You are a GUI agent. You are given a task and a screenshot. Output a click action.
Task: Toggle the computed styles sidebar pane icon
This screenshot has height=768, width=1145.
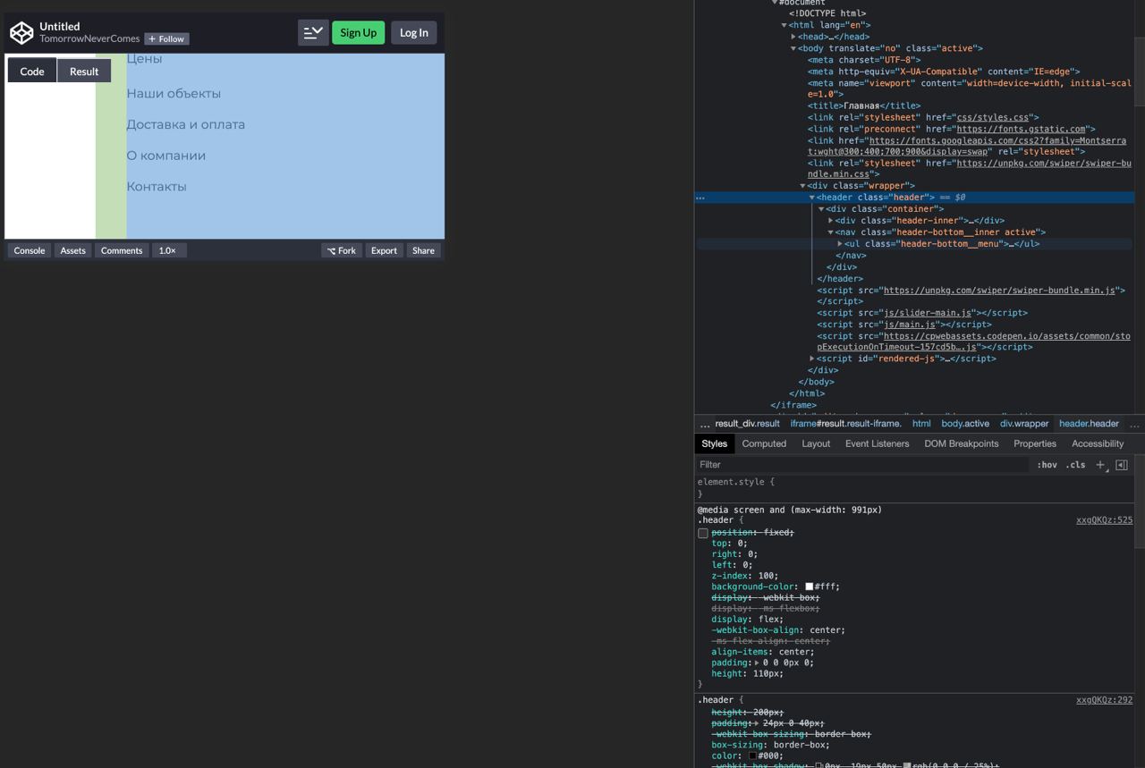pyautogui.click(x=1122, y=465)
